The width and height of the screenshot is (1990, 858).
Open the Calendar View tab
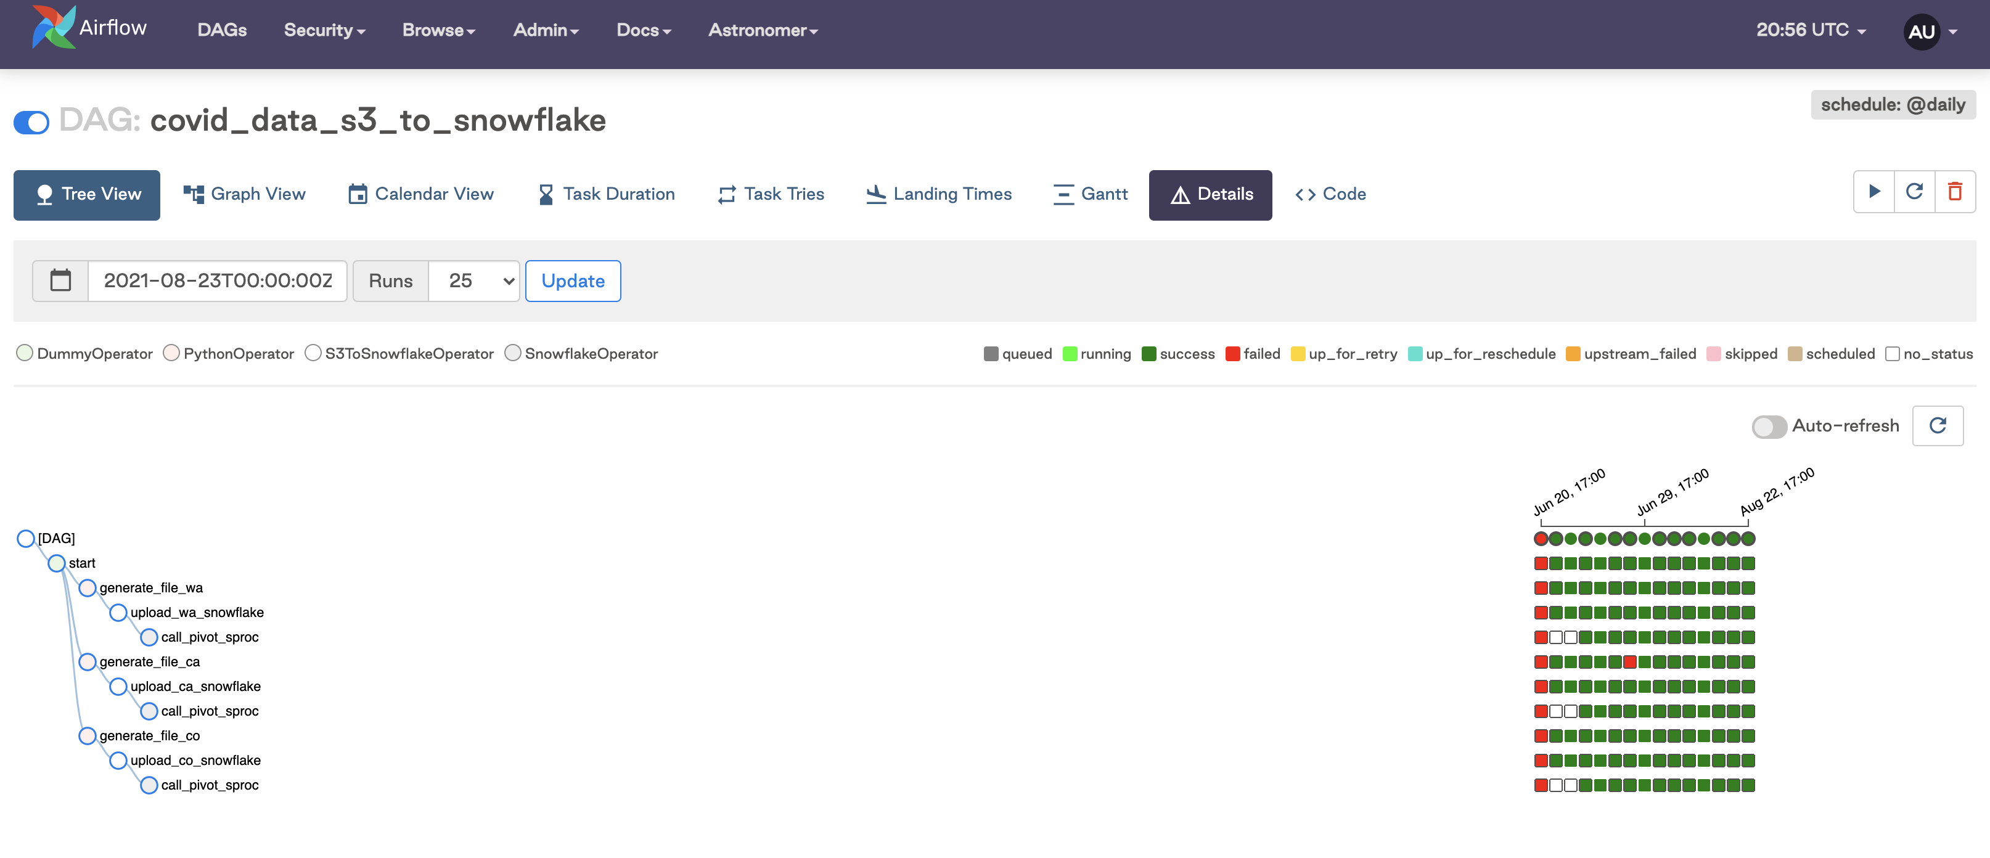[421, 194]
